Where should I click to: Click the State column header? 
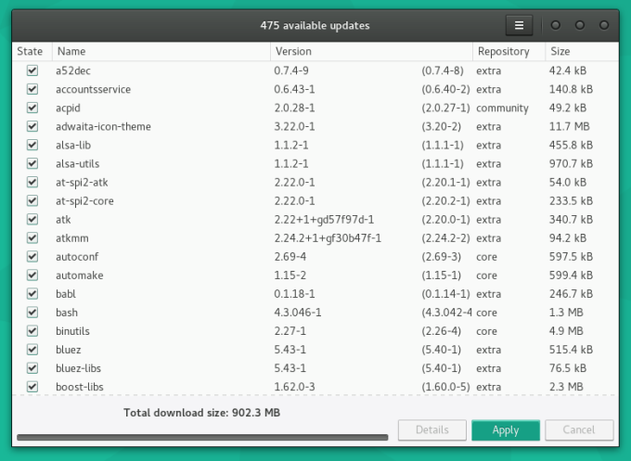coord(31,52)
